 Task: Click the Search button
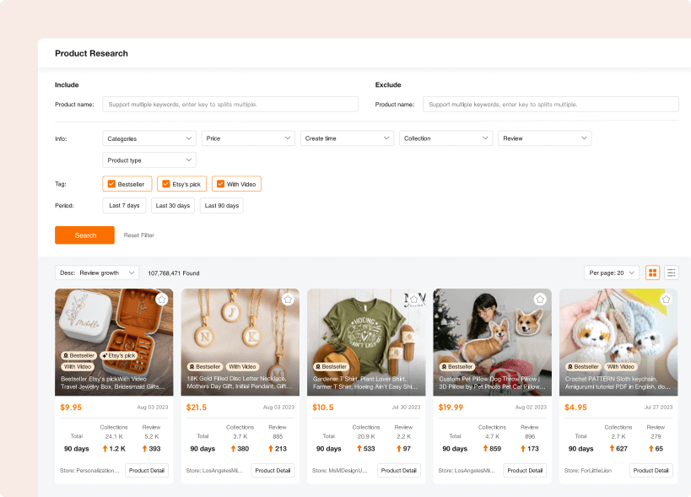tap(84, 235)
